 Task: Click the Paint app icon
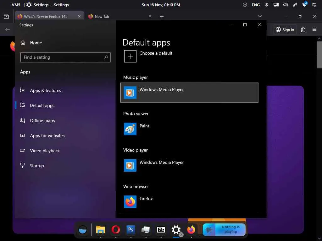pyautogui.click(x=130, y=129)
